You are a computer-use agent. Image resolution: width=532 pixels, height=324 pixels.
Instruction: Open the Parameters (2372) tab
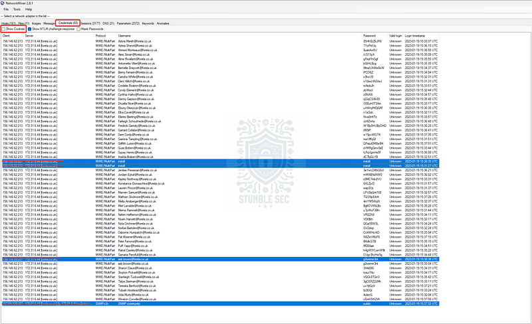[128, 23]
